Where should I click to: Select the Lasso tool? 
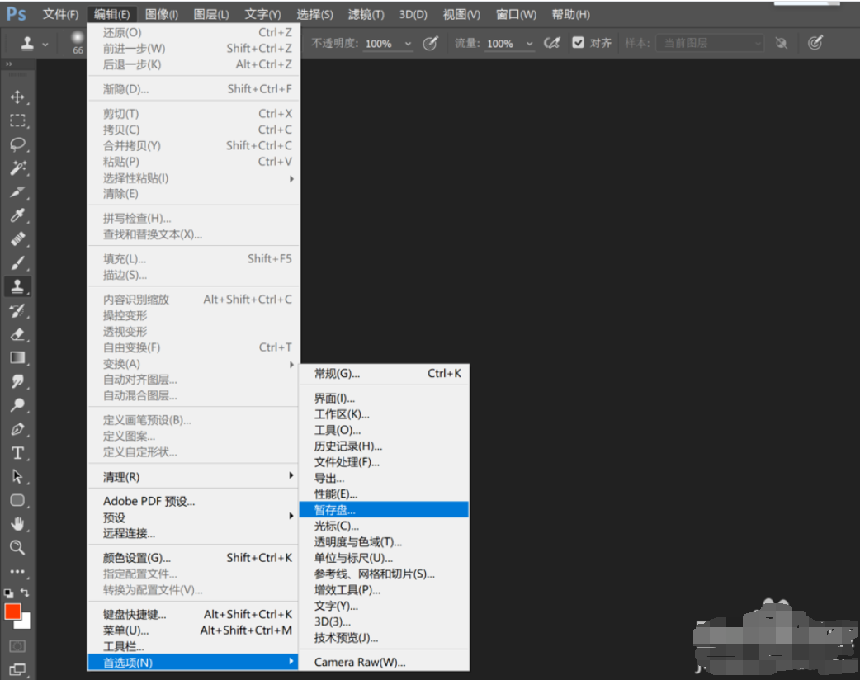click(x=17, y=144)
